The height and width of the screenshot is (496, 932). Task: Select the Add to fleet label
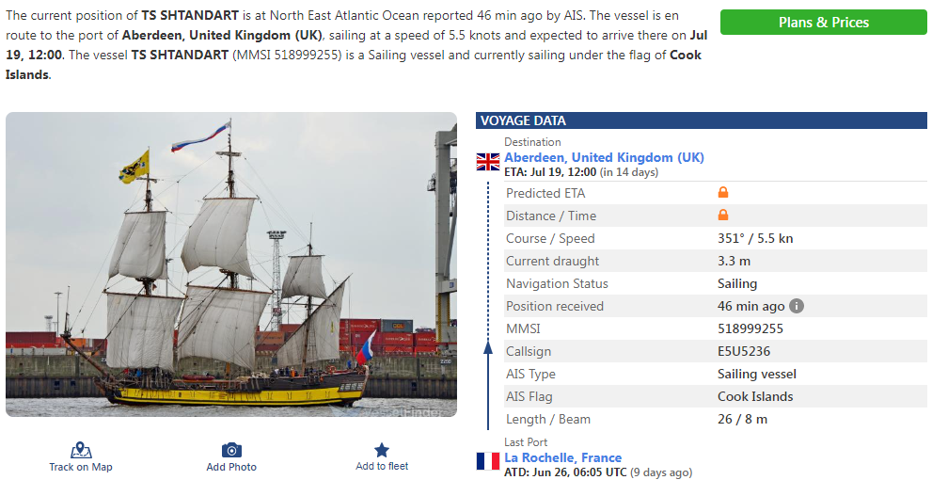(x=382, y=466)
